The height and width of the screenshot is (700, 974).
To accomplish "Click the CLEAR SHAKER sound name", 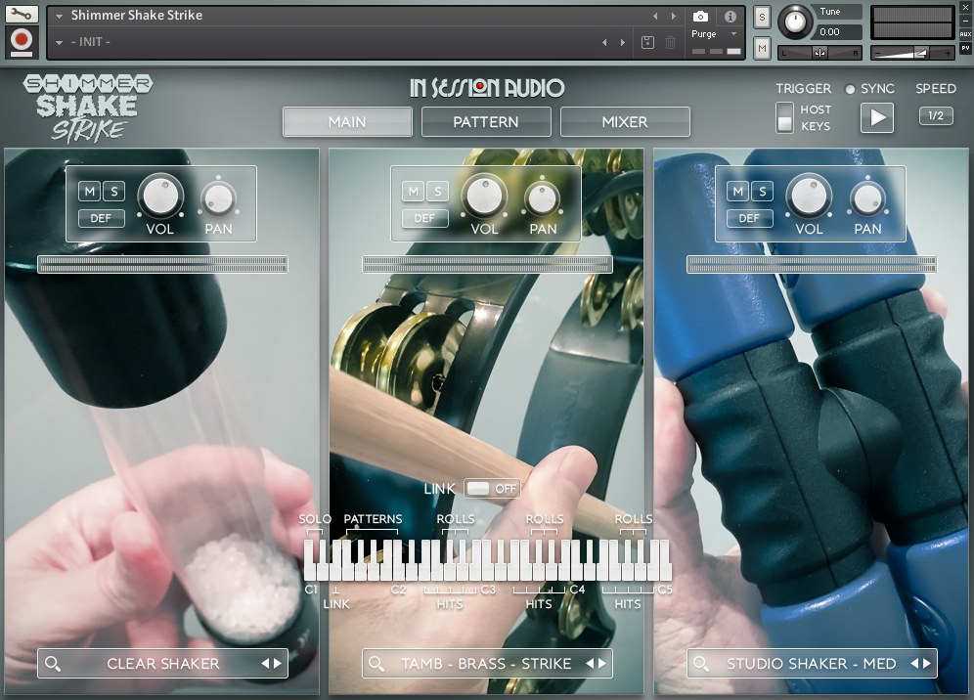I will point(162,664).
